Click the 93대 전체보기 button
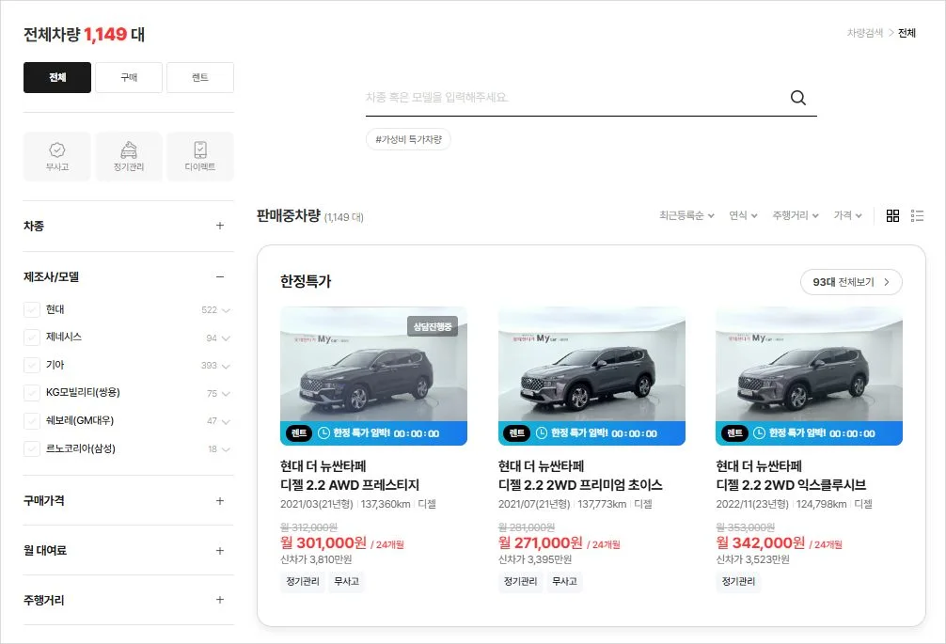The width and height of the screenshot is (946, 644). [850, 281]
